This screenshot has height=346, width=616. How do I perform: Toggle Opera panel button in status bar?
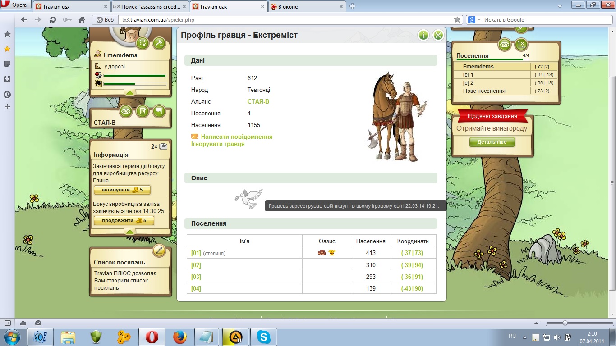tap(7, 323)
